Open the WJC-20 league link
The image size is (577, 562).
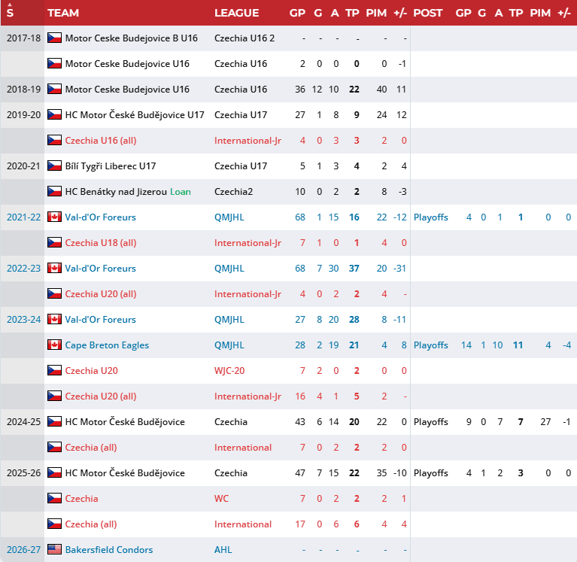tap(229, 371)
